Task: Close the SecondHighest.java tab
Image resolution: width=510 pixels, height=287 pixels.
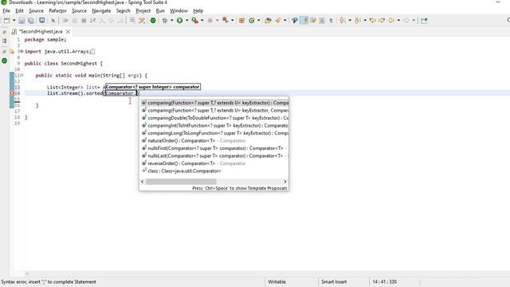Action: pyautogui.click(x=68, y=32)
